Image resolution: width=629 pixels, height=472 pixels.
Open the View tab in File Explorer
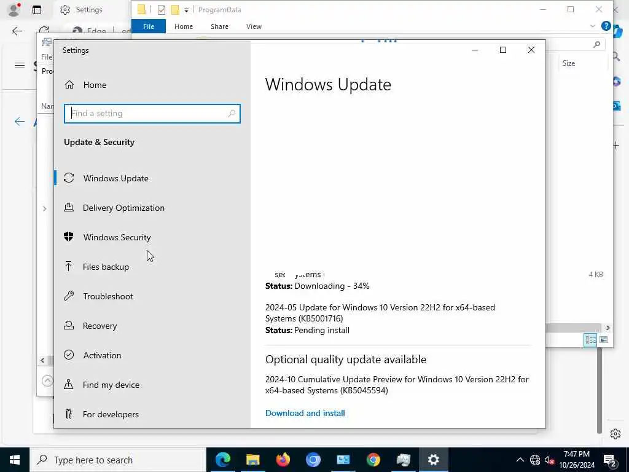pos(254,26)
